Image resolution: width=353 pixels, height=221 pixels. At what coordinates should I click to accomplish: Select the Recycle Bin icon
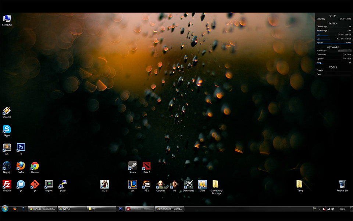pos(342,184)
